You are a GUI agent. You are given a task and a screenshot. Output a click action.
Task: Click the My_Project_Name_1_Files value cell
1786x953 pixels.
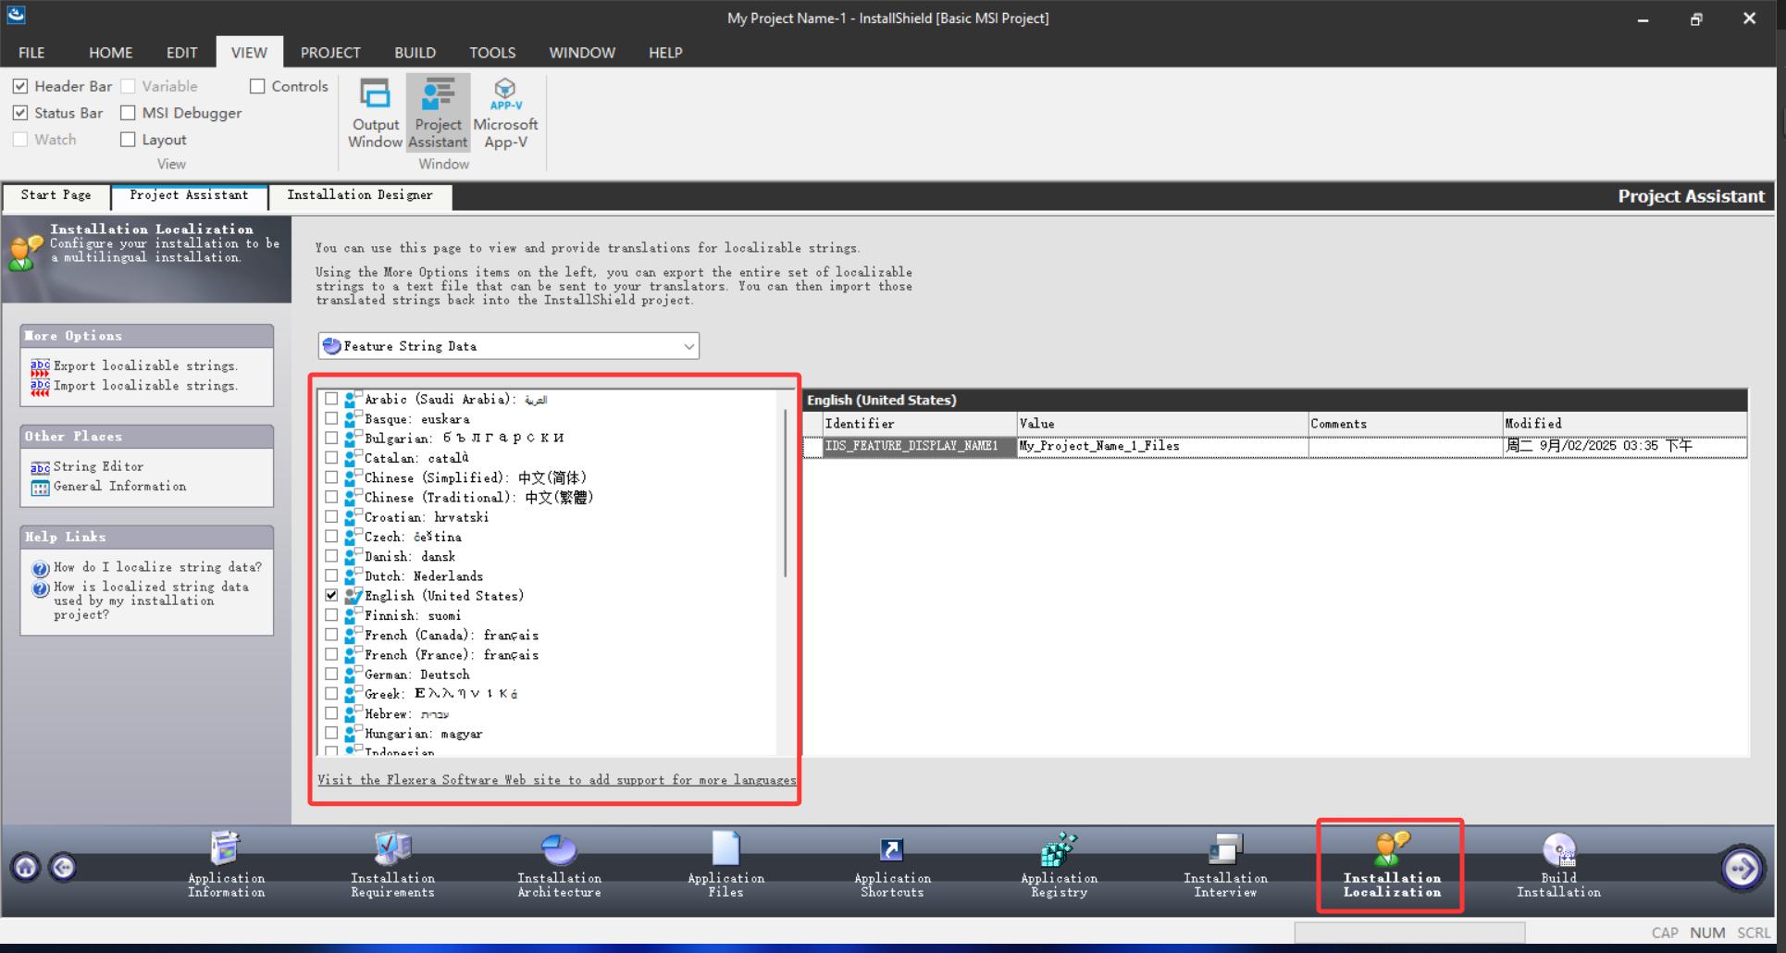1162,446
